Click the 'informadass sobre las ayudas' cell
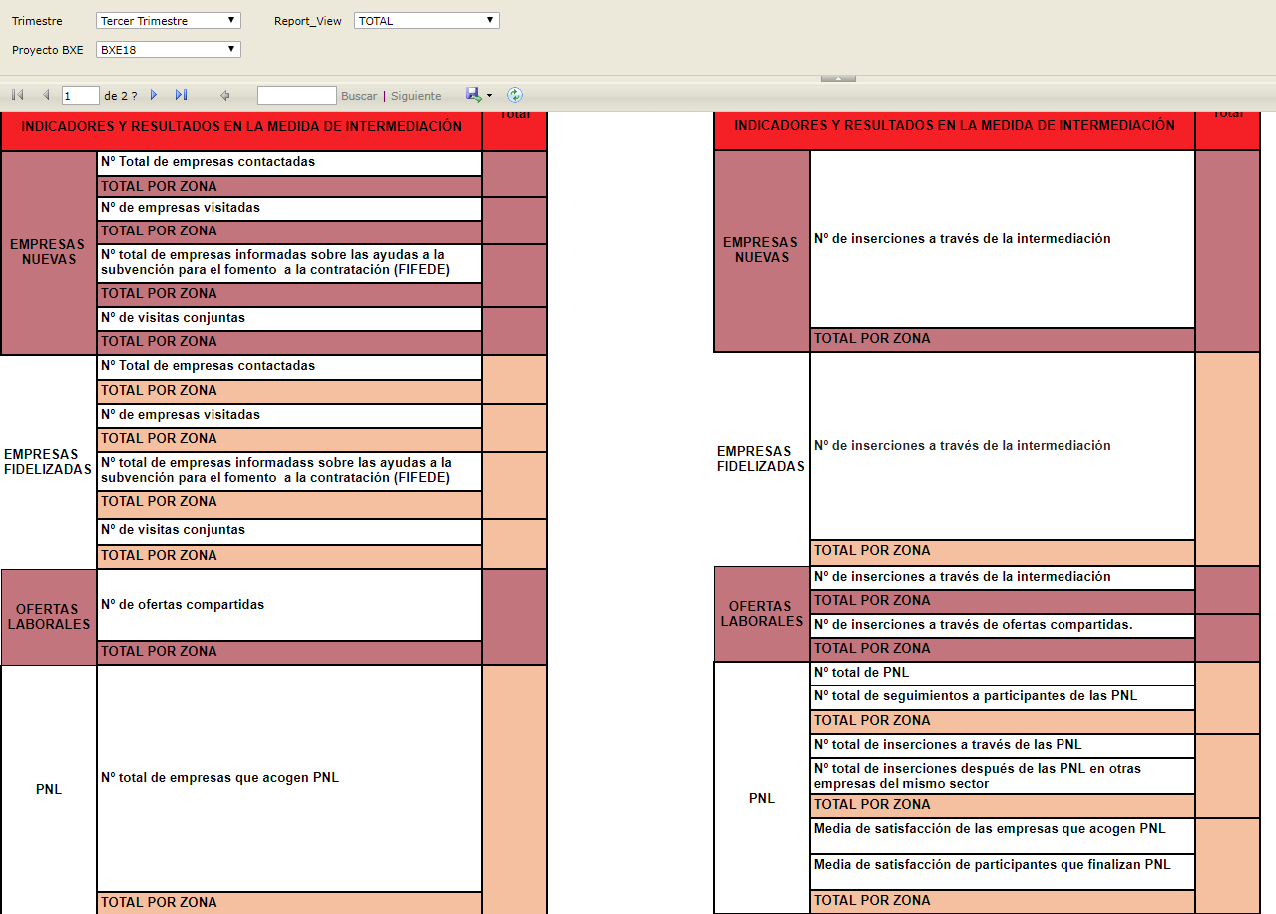Image resolution: width=1276 pixels, height=914 pixels. click(289, 471)
